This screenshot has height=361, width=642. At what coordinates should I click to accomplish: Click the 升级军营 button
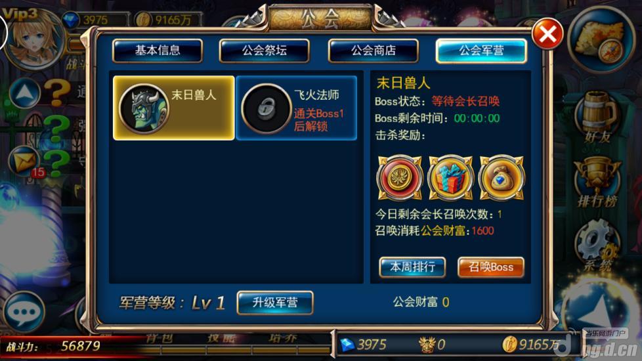[x=275, y=303]
